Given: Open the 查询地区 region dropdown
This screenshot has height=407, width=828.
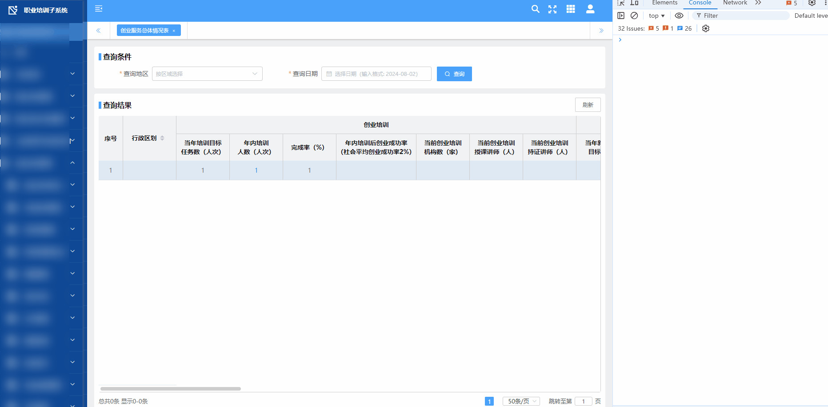Looking at the screenshot, I should (207, 74).
